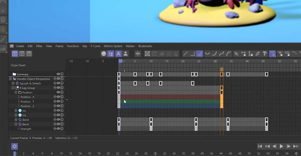301x156 pixels.
Task: Switch timeline to Dope Sheet mode icon
Action: click(15, 54)
